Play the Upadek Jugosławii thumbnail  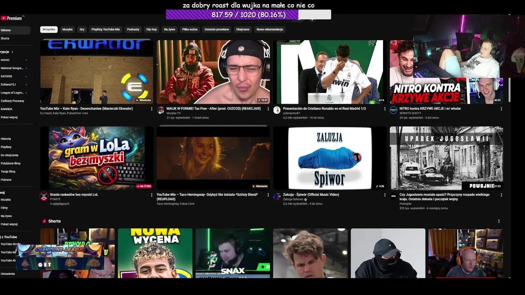(x=446, y=158)
